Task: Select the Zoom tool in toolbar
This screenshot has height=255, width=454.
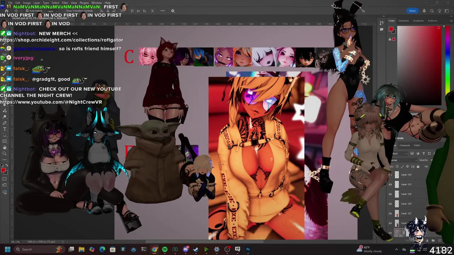Action: tap(5, 153)
